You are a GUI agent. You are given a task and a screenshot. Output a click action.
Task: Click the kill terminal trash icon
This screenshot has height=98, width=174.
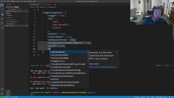point(168,66)
